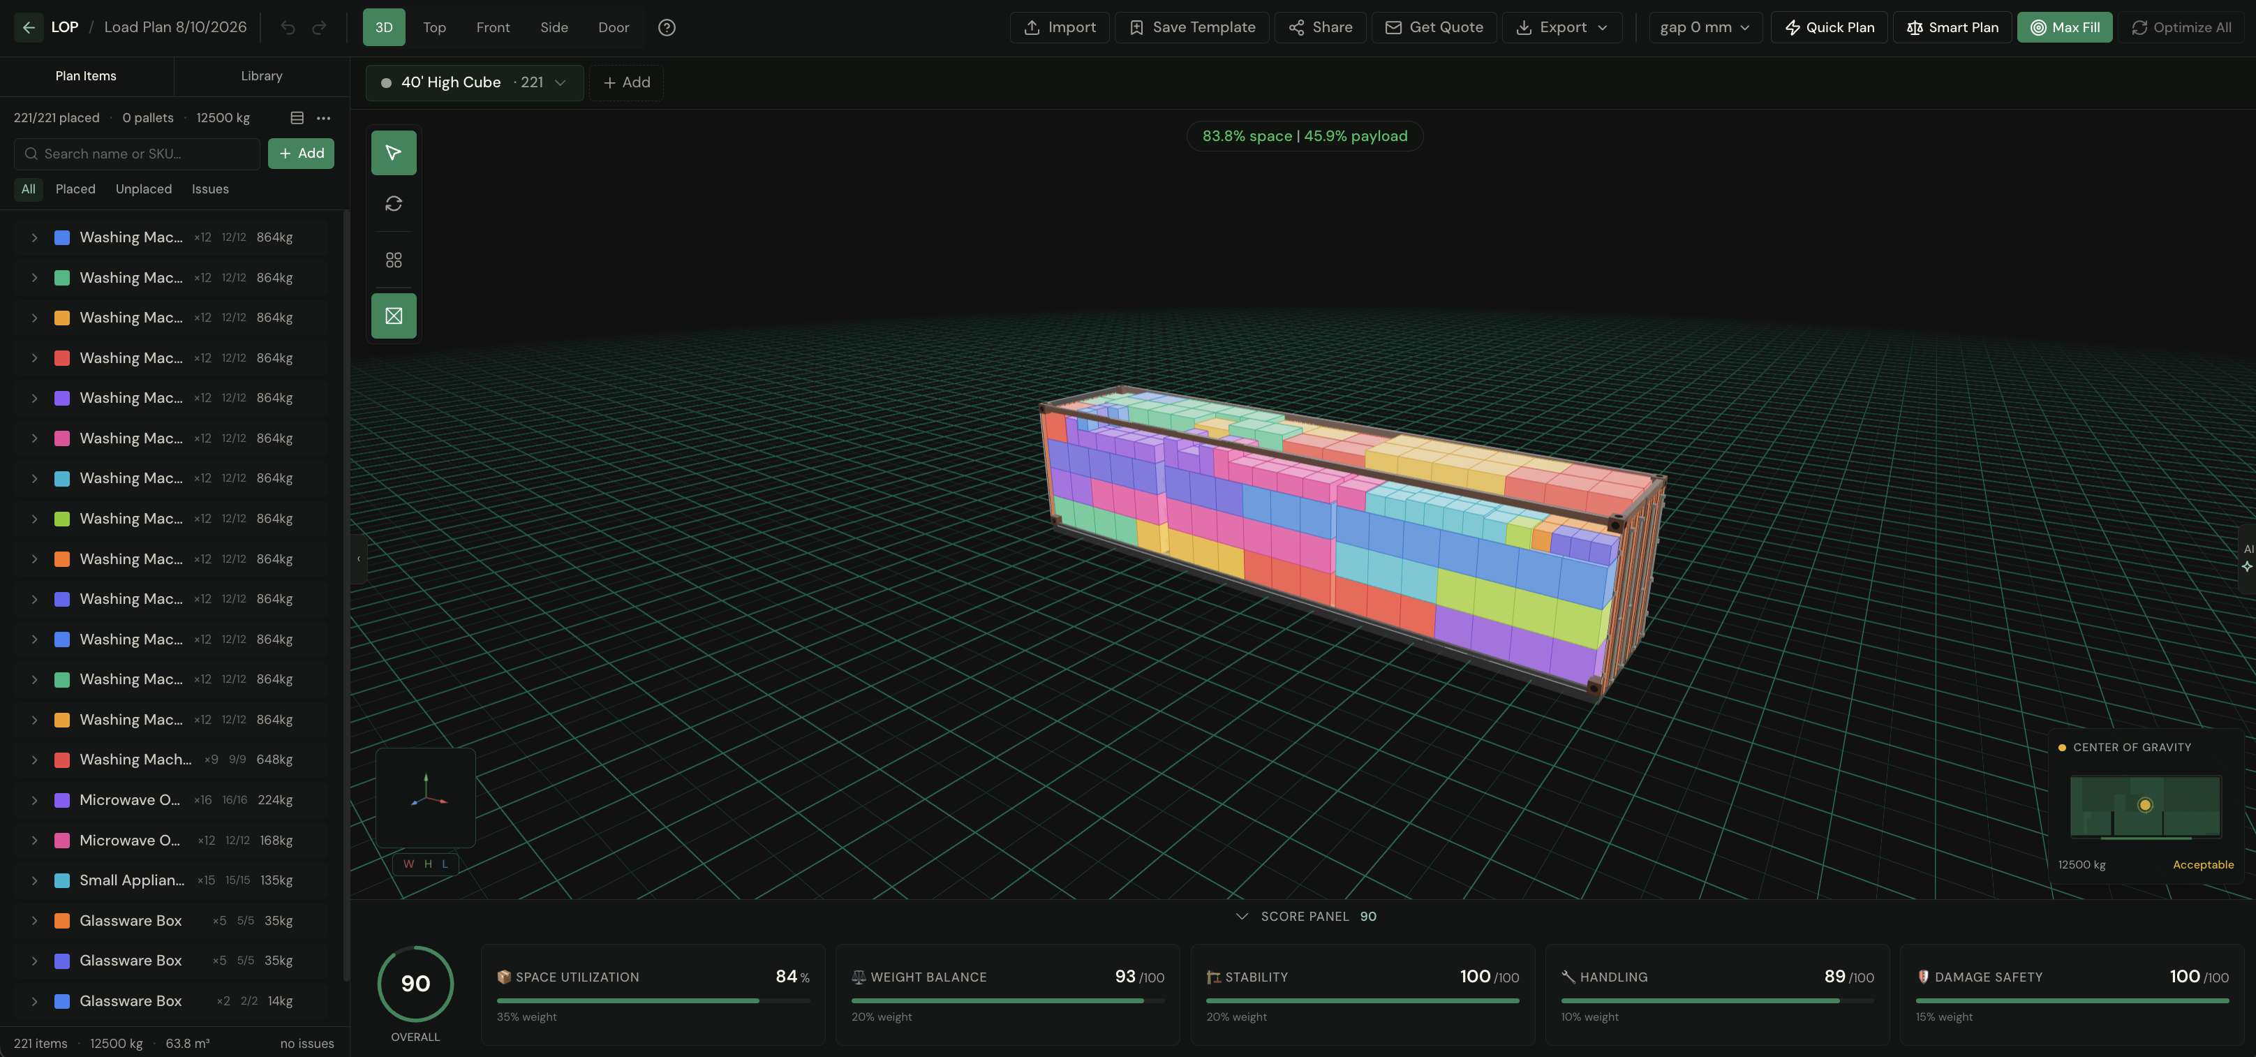This screenshot has height=1057, width=2256.
Task: Click the axis orientation gizmo
Action: tap(426, 797)
